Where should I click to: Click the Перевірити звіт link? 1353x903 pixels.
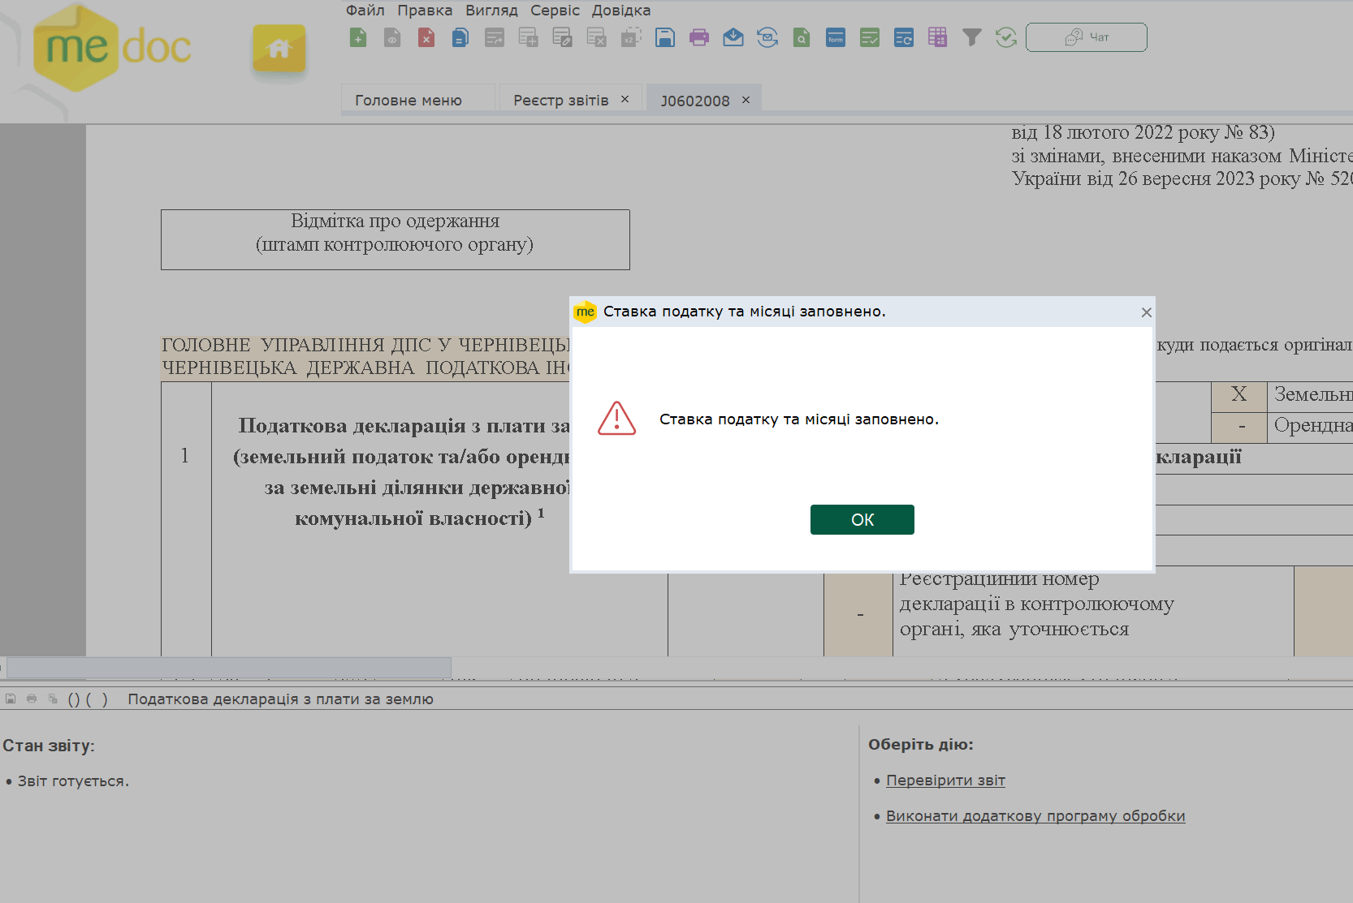(945, 780)
